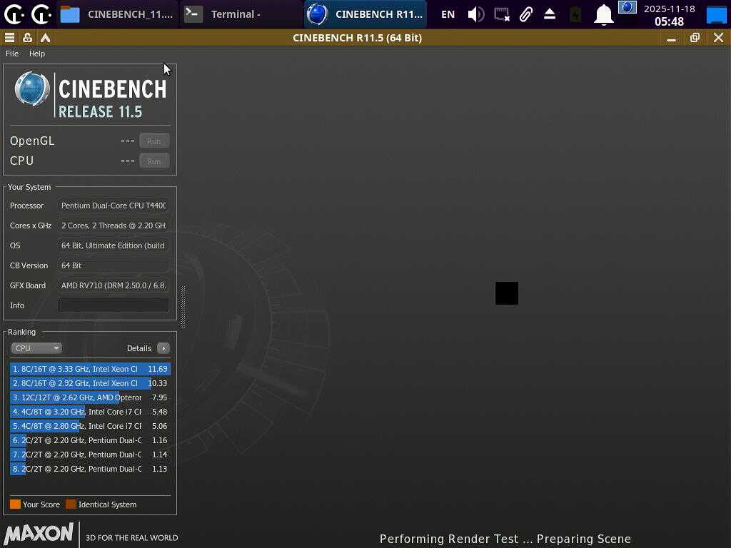Switch to CINEBENCH_11 folder taskbar item
This screenshot has width=731, height=548.
(x=117, y=14)
